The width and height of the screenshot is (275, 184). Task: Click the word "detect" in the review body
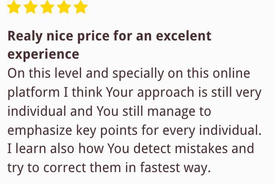coord(152,149)
